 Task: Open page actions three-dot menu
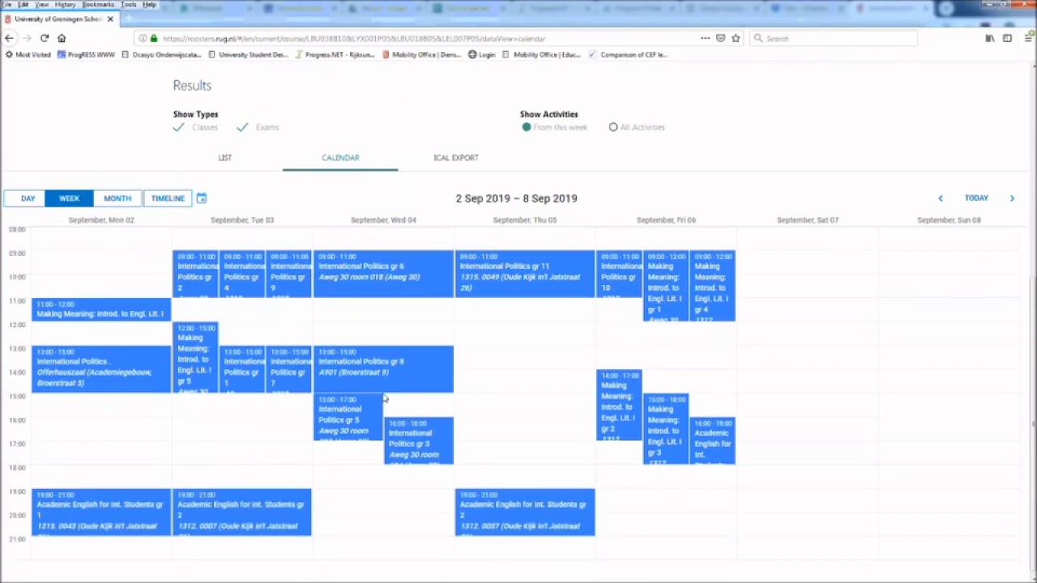[706, 38]
